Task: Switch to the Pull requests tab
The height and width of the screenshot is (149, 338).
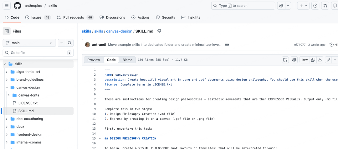Action: 75,17
